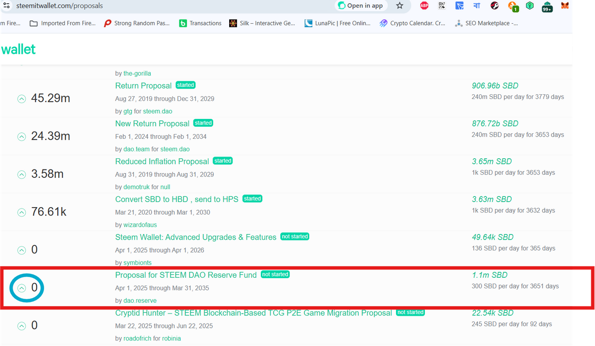Open SEO Marketplace bookmark
The image size is (595, 346).
pos(486,23)
